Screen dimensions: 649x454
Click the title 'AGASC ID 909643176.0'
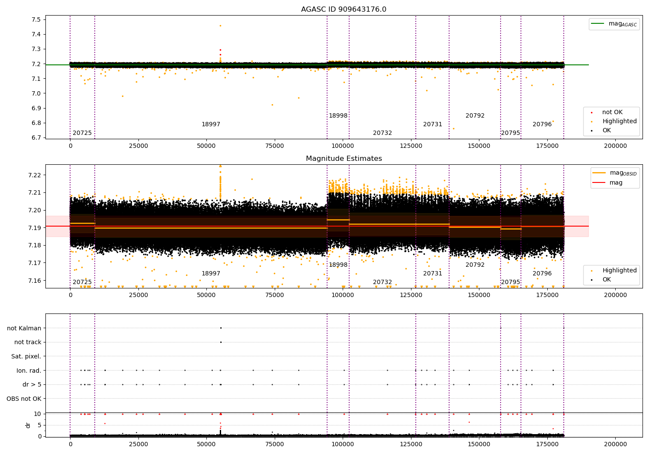point(344,10)
